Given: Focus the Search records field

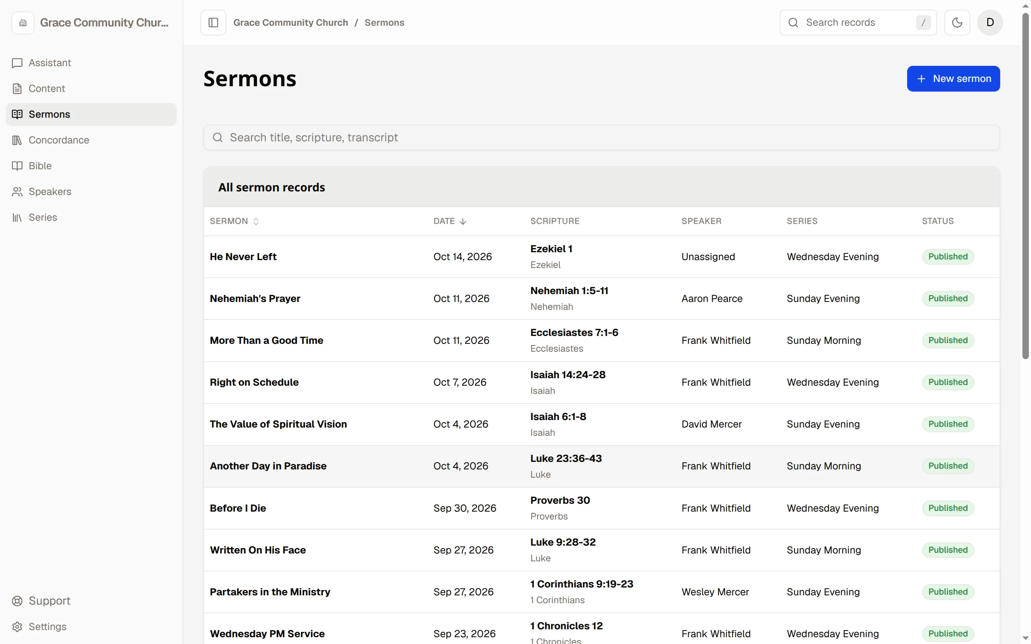Looking at the screenshot, I should point(858,23).
